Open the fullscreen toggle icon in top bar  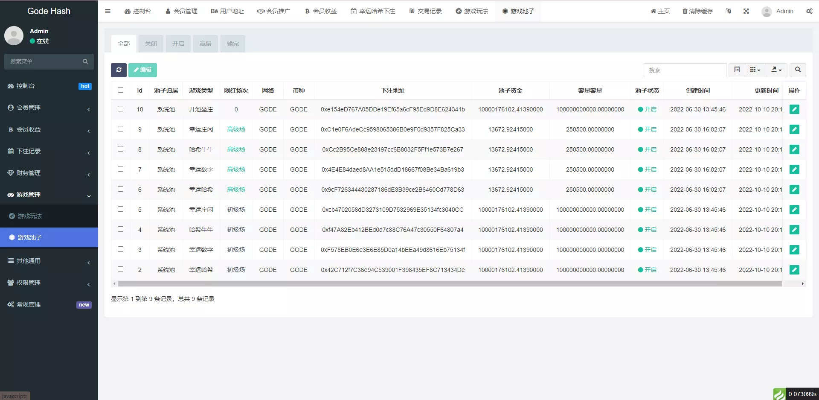[746, 11]
